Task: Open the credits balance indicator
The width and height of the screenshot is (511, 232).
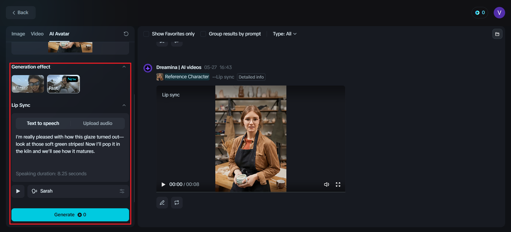Action: pyautogui.click(x=480, y=13)
